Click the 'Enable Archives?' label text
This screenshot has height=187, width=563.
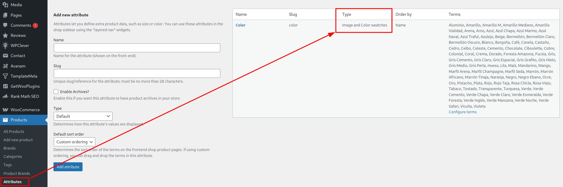click(75, 92)
